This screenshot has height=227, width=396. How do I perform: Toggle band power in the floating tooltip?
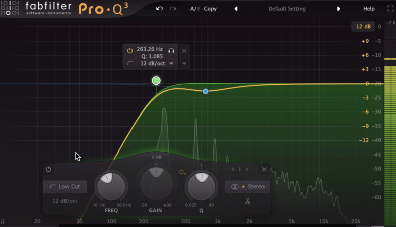pyautogui.click(x=130, y=50)
